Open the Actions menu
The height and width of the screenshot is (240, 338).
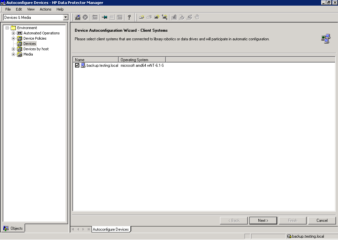46,9
